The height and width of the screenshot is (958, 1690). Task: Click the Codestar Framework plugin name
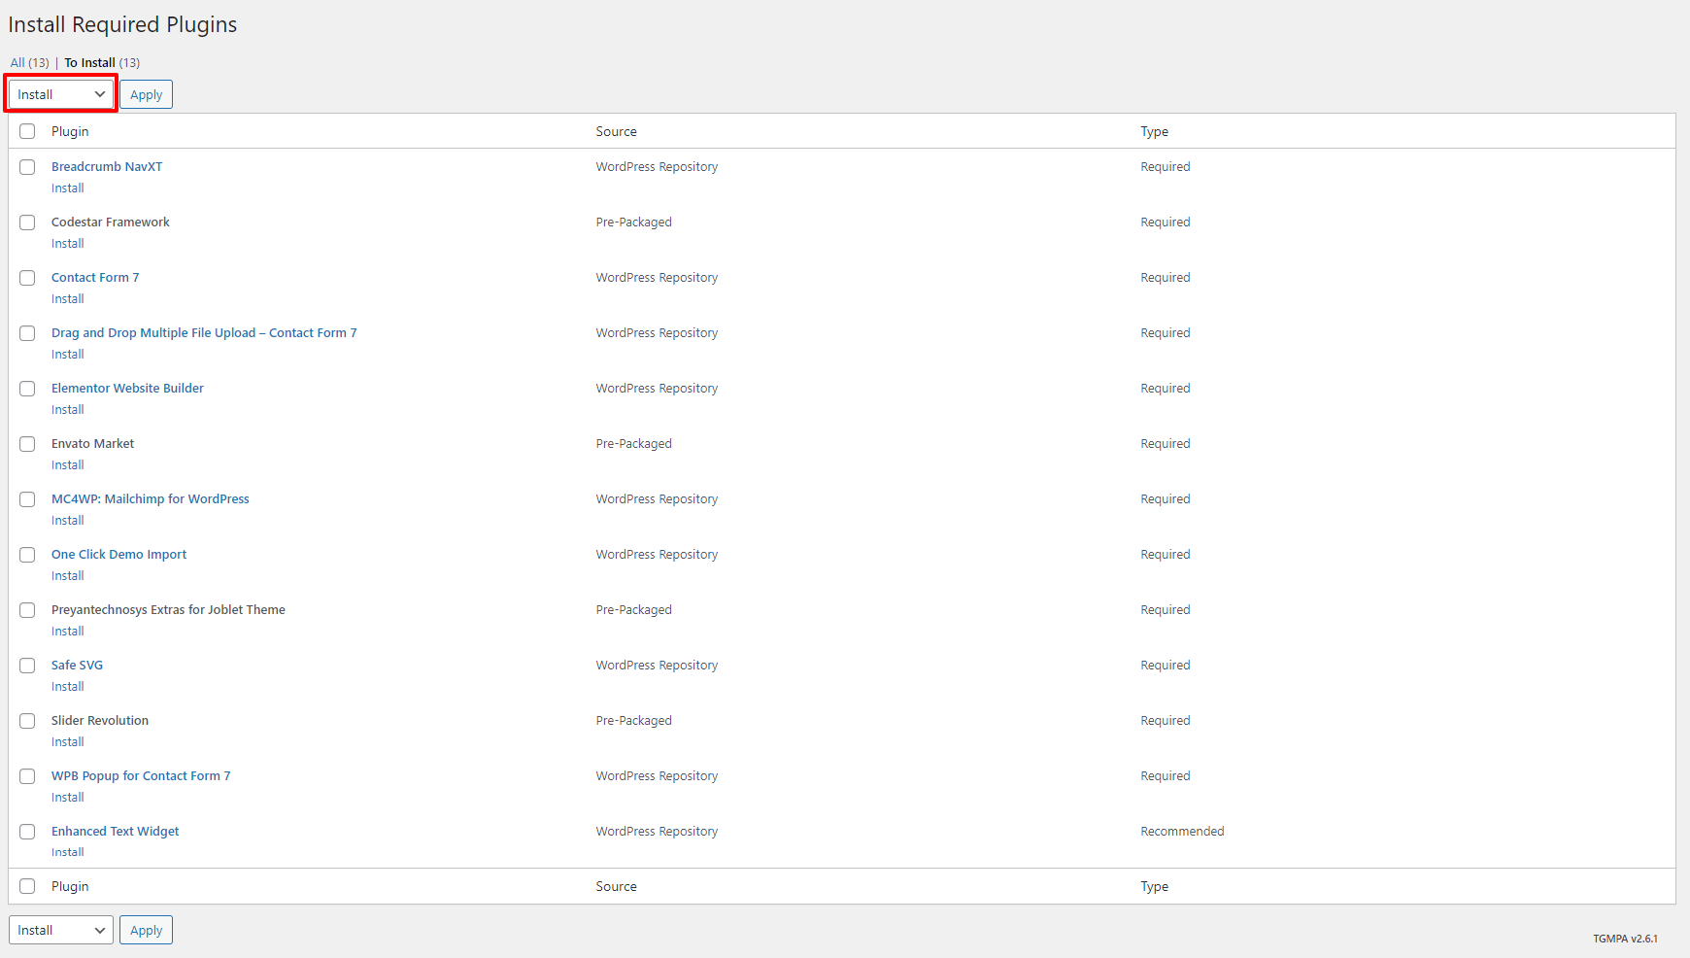[111, 222]
